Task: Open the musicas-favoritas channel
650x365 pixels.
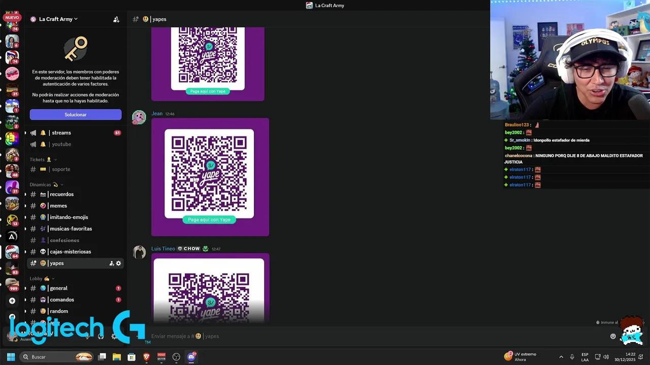Action: pyautogui.click(x=74, y=229)
